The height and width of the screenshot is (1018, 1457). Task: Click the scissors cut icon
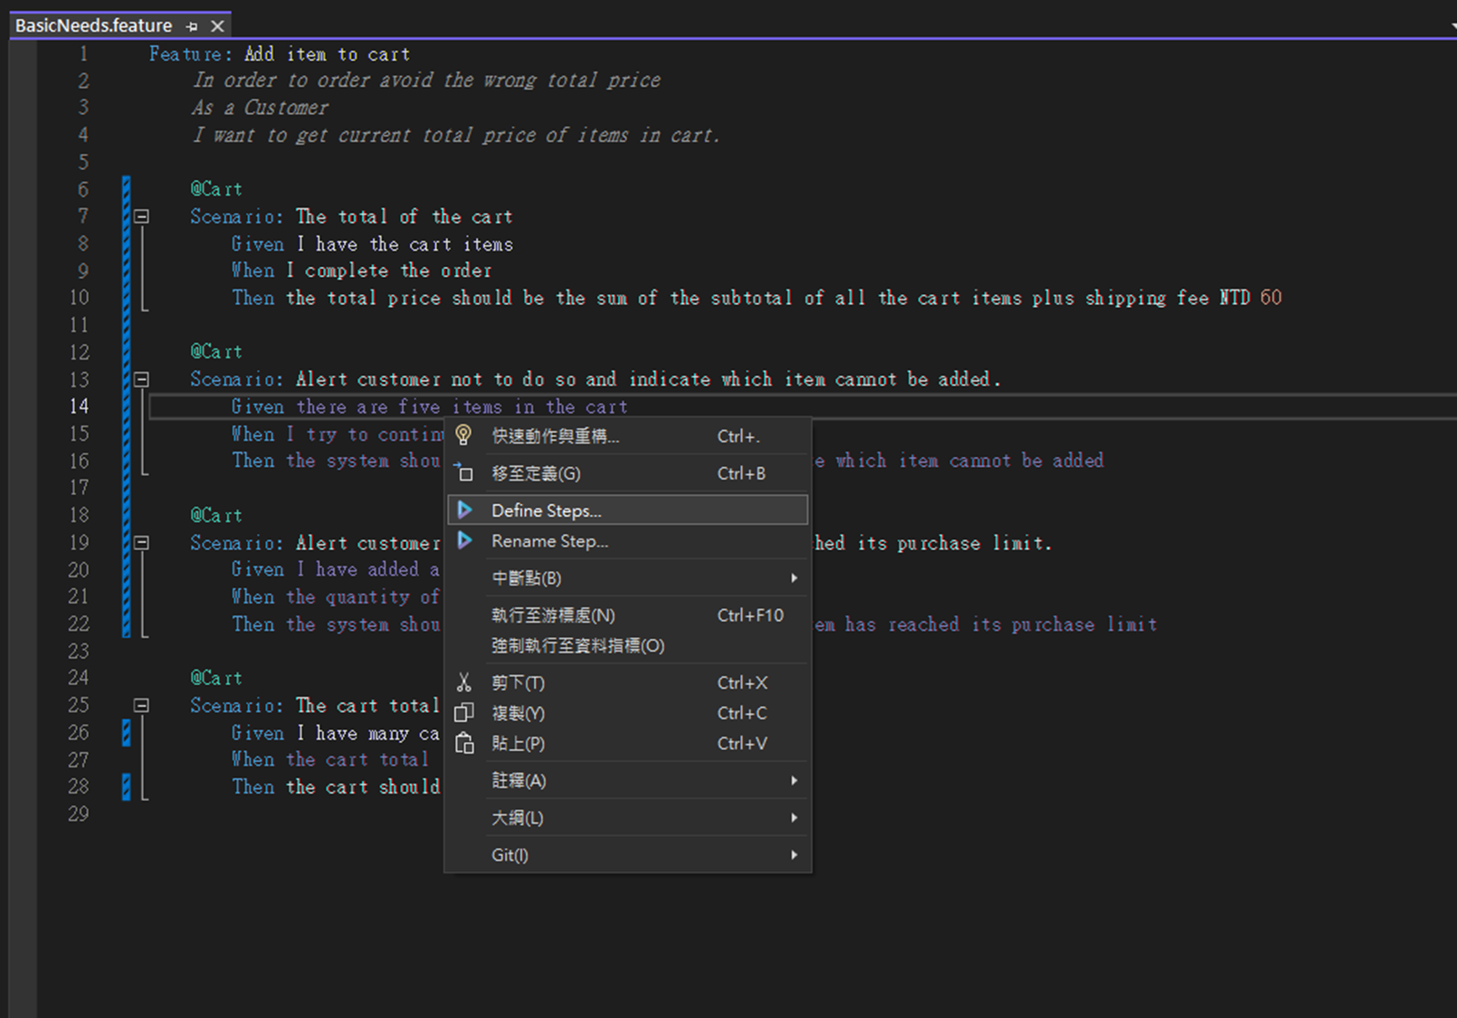point(464,682)
